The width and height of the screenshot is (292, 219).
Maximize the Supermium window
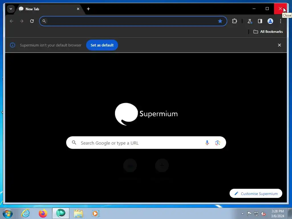pyautogui.click(x=267, y=9)
